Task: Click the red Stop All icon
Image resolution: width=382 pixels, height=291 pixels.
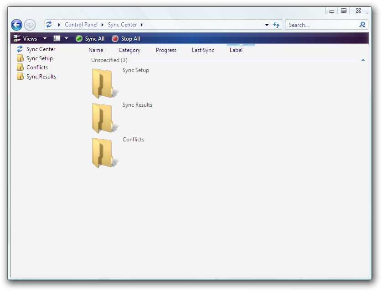Action: click(x=115, y=39)
